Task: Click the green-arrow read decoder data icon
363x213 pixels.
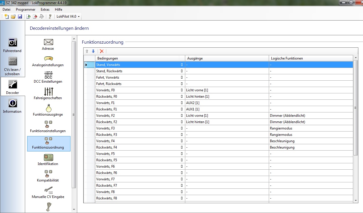Action: [x=29, y=16]
